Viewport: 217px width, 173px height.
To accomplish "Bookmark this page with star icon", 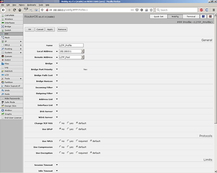I will (x=151, y=10).
